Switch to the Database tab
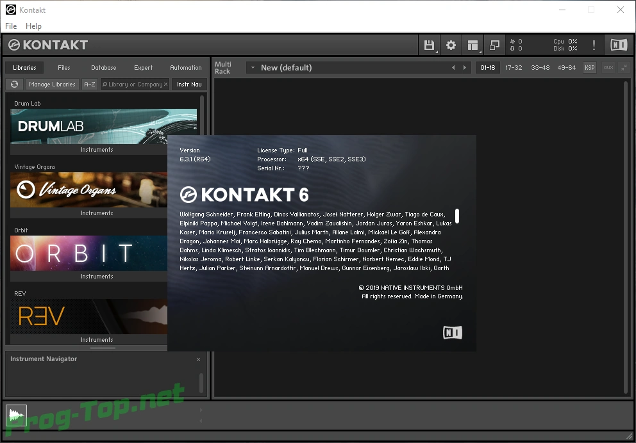The height and width of the screenshot is (443, 636). click(103, 68)
